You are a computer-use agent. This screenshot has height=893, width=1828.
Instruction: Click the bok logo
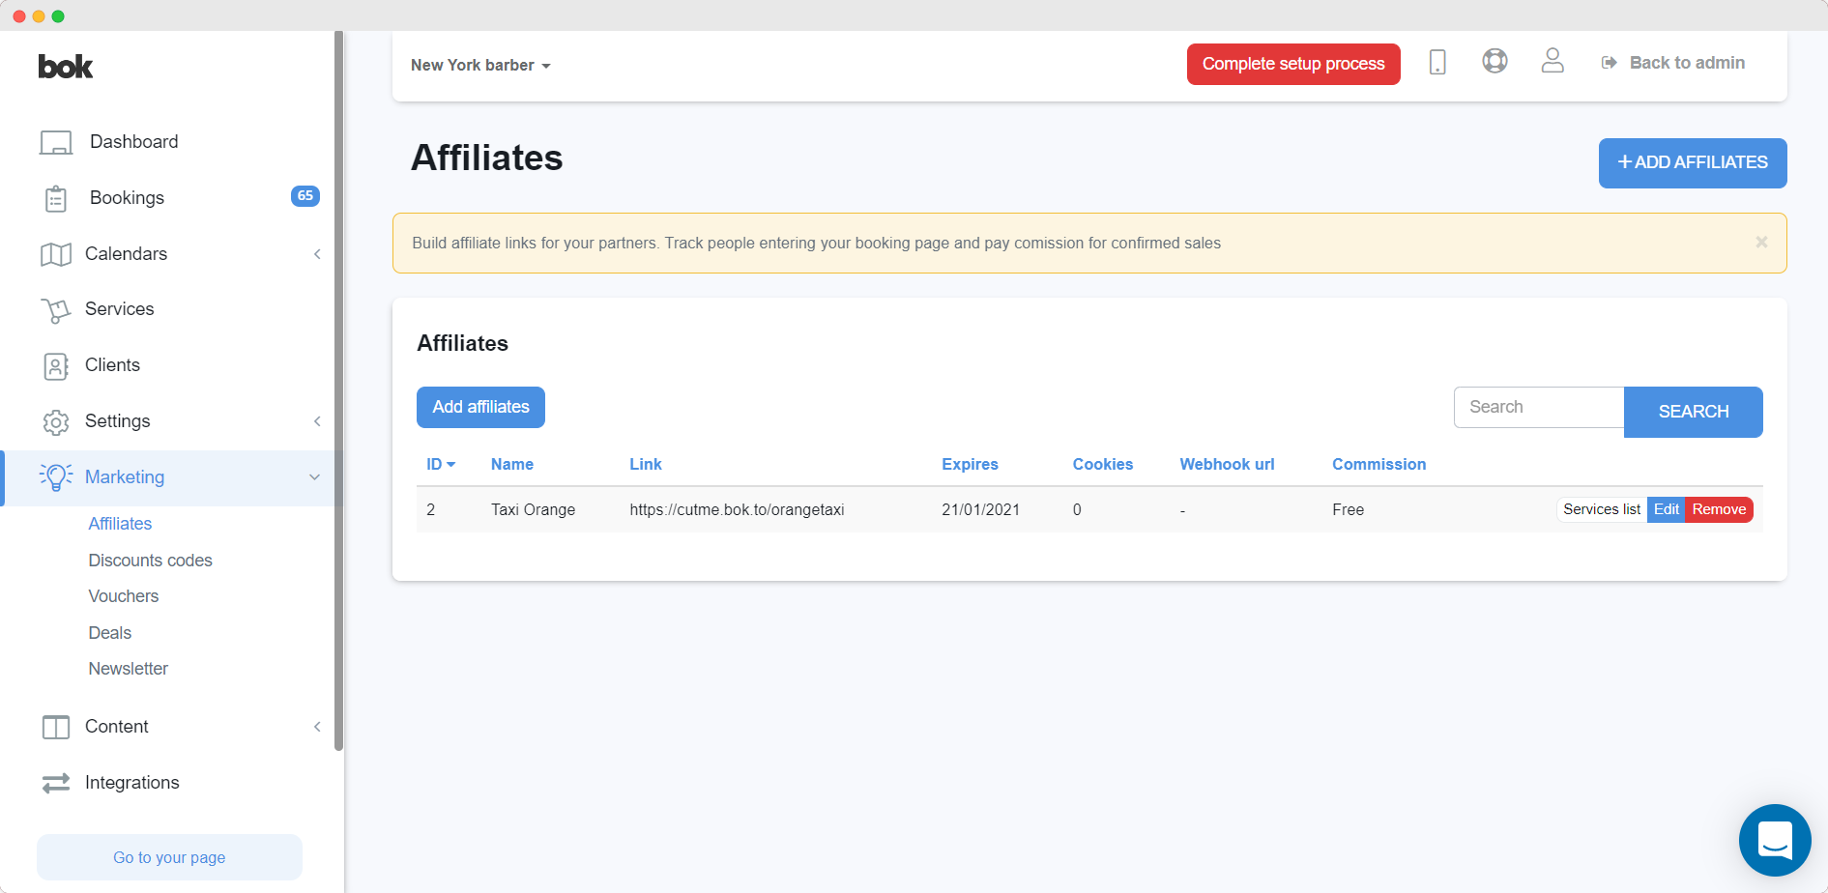[66, 67]
